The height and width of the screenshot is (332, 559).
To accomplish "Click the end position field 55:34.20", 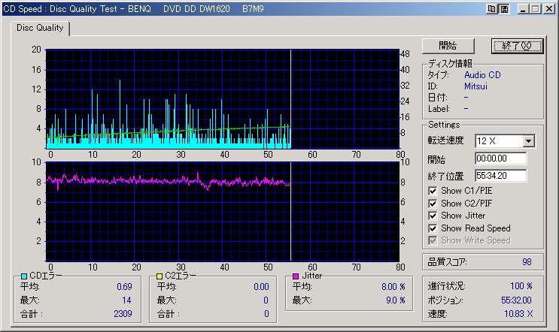I will point(500,176).
